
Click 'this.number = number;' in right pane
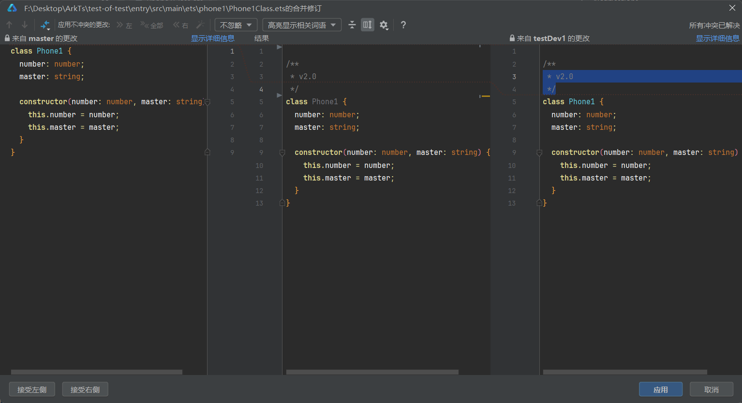(606, 166)
